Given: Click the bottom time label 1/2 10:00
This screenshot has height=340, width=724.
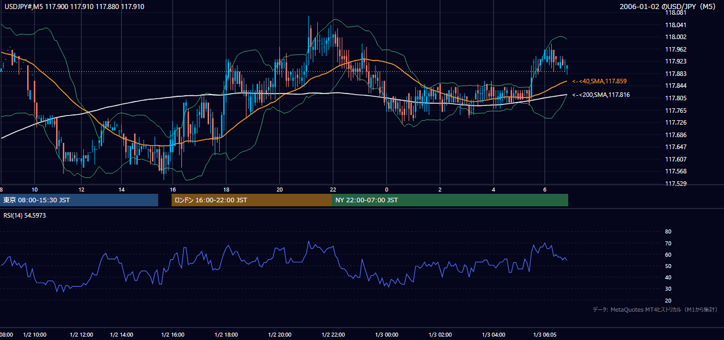Looking at the screenshot, I should click(35, 335).
